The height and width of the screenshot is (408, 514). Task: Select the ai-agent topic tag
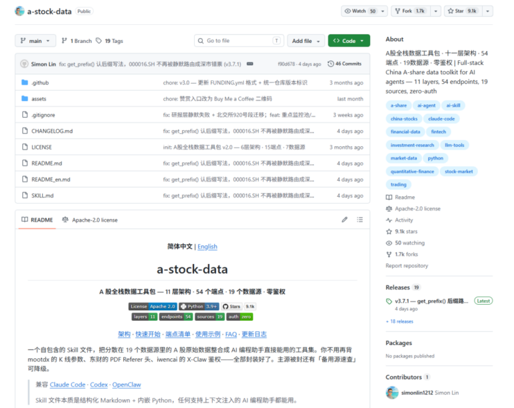click(426, 105)
